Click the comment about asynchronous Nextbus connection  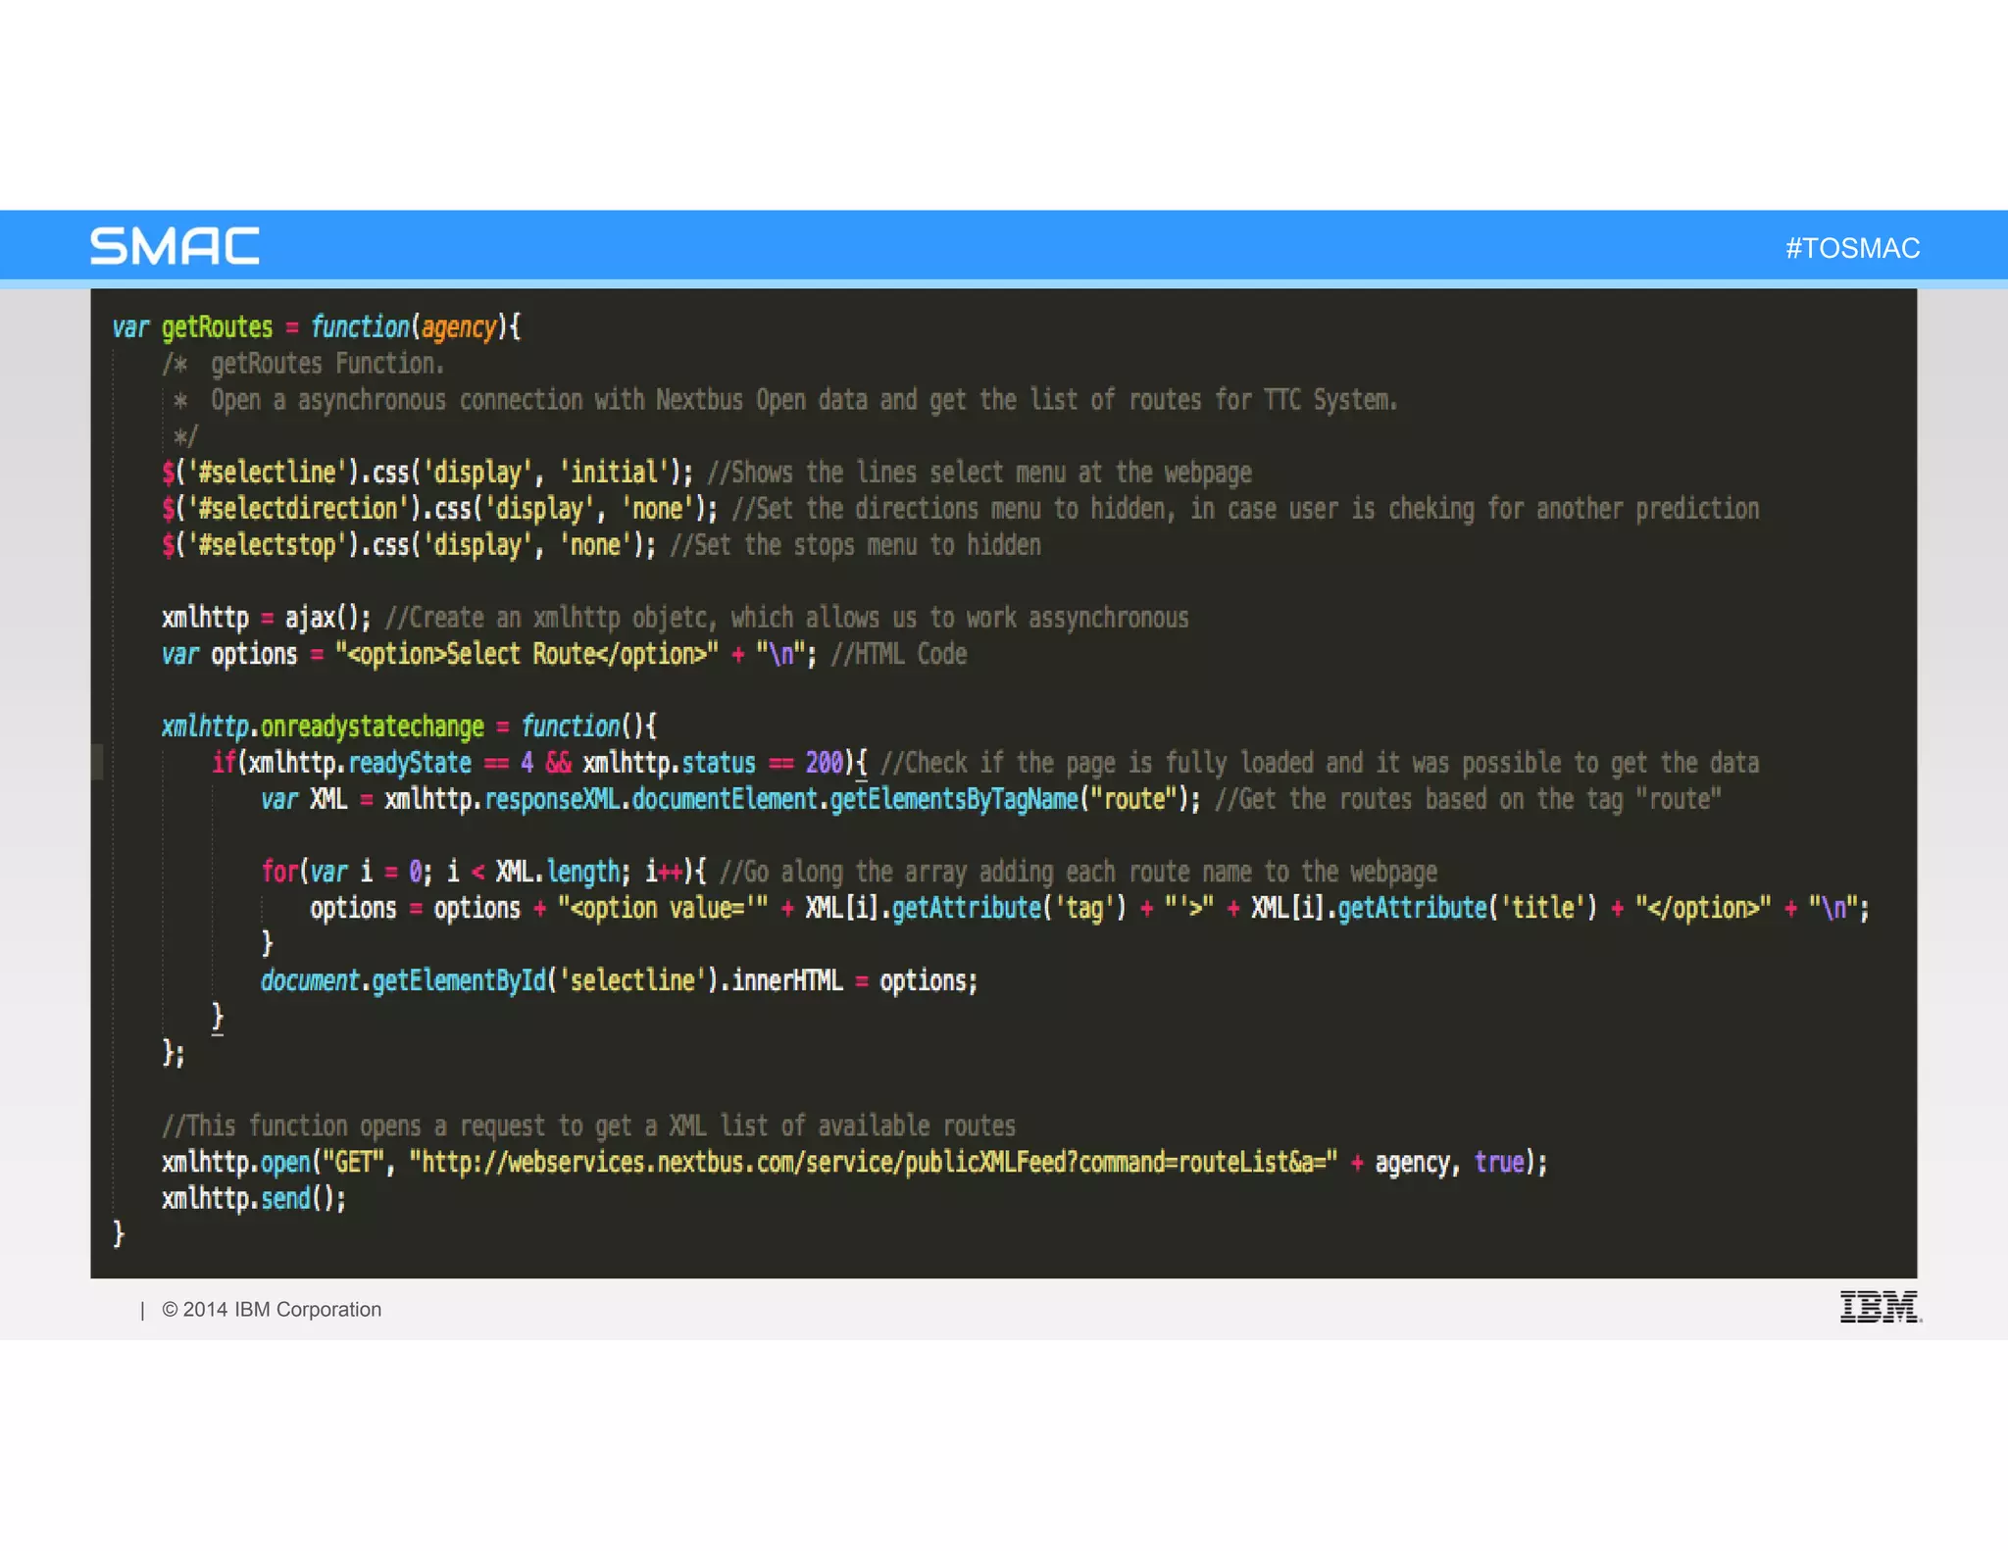(x=784, y=400)
